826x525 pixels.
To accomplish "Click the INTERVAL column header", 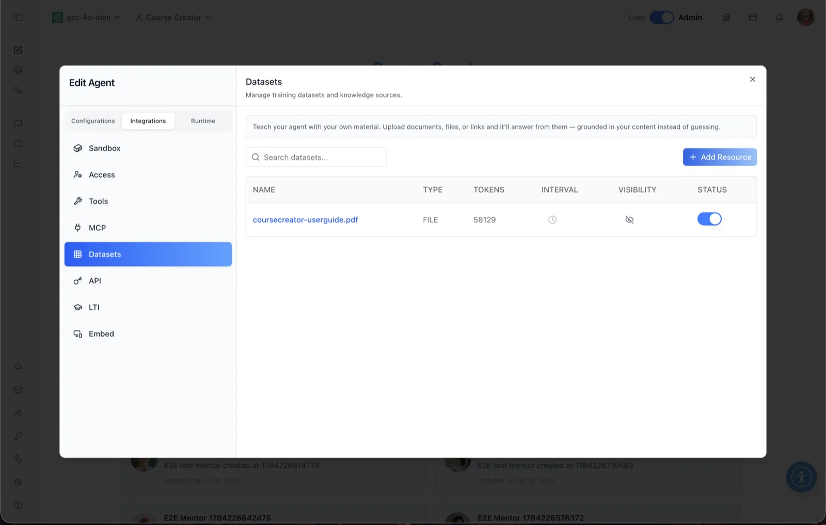I will [560, 189].
